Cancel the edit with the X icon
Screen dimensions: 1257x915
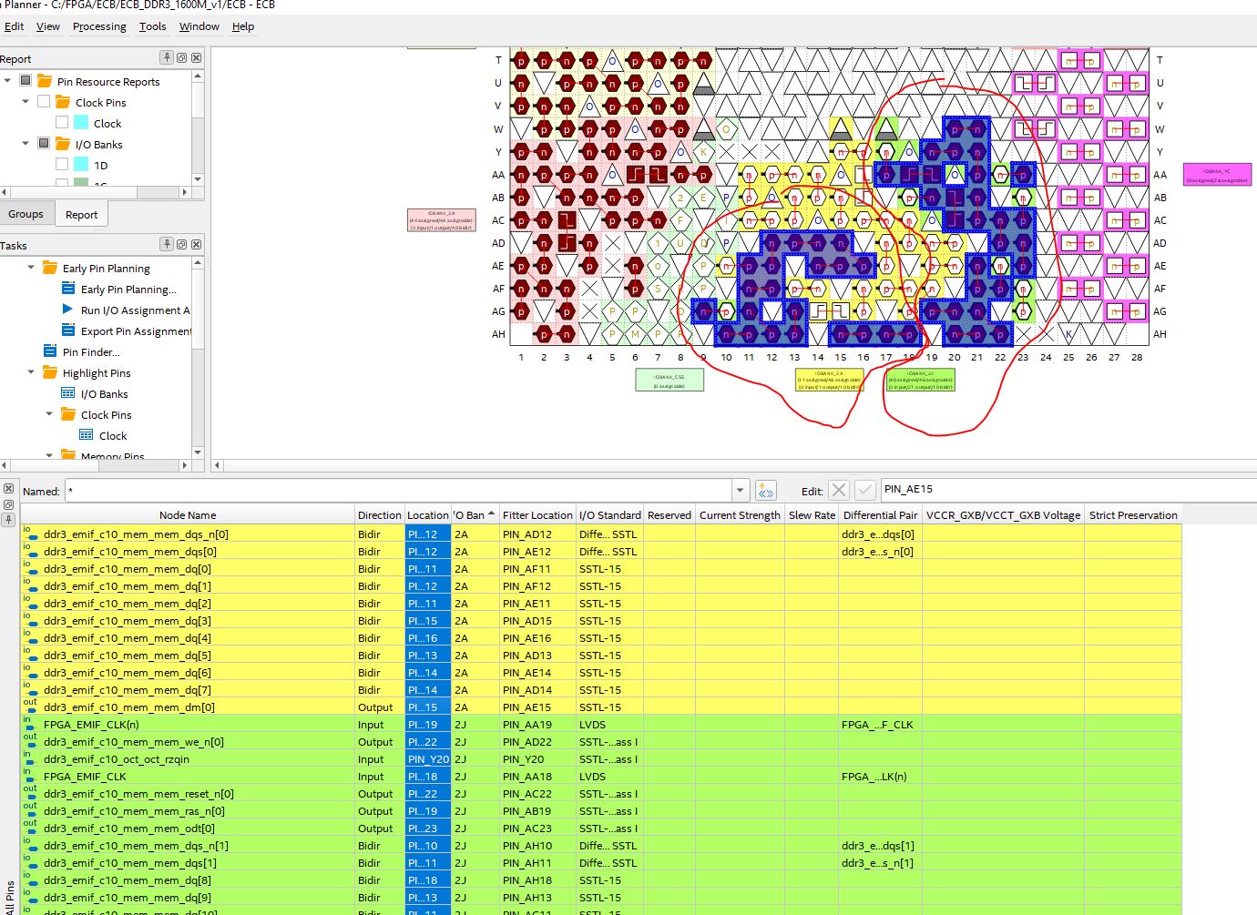[x=839, y=490]
